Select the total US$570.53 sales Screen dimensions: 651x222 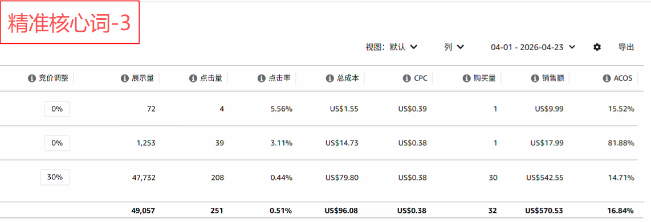tap(545, 211)
